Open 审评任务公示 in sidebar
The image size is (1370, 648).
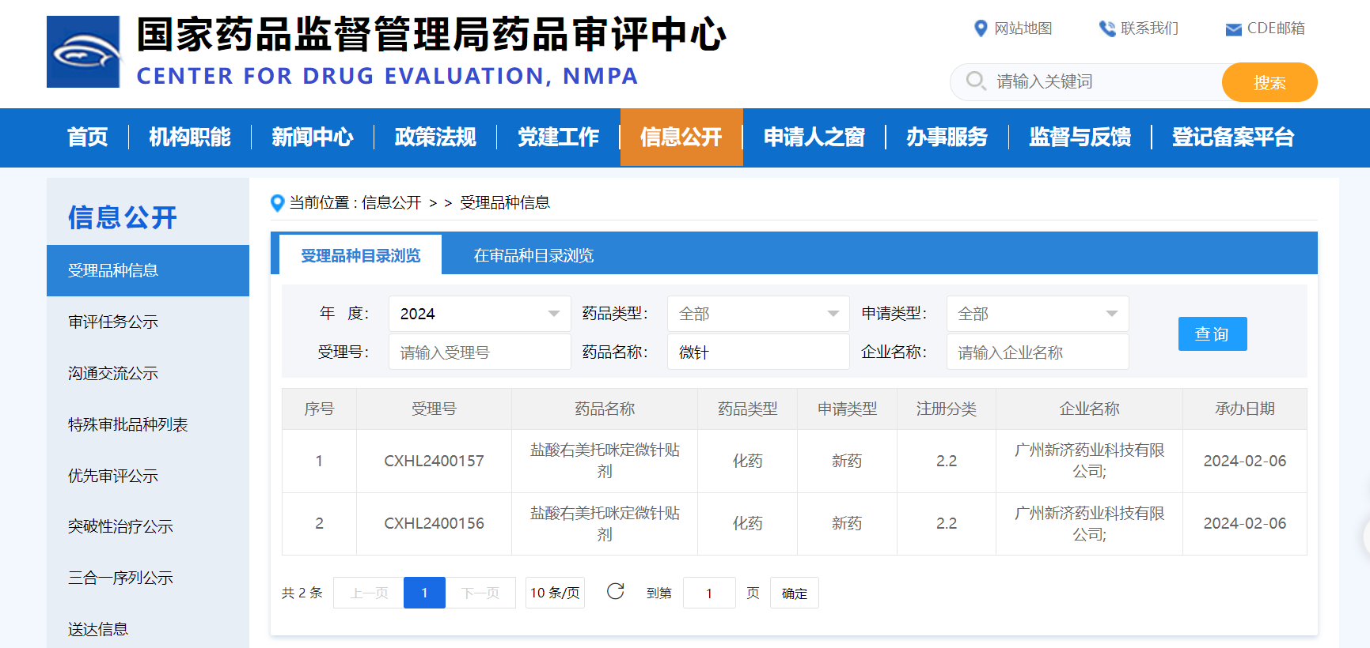148,322
